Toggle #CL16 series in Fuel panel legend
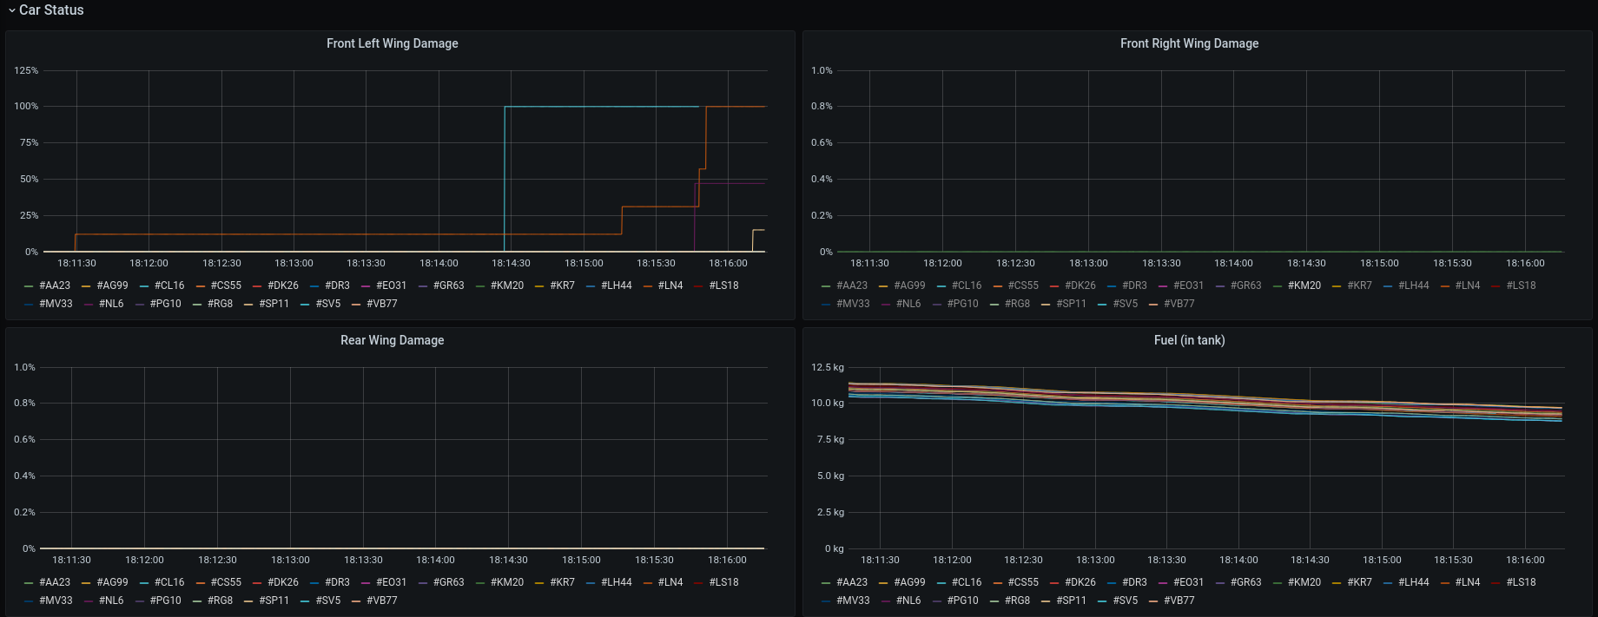 967,582
